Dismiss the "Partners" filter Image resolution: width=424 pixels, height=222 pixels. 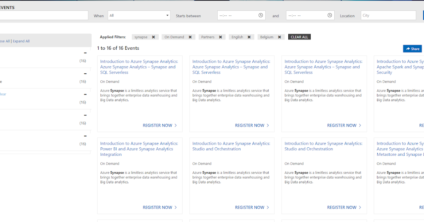tap(220, 37)
